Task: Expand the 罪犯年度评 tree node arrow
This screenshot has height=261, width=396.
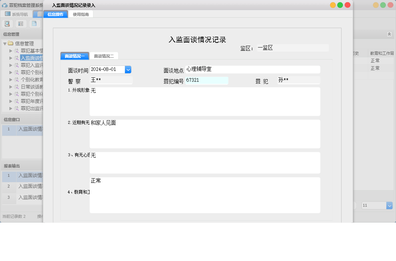Action: click(11, 101)
